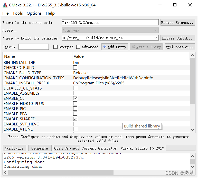Click the output log scroll left arrow
The width and height of the screenshot is (198, 178).
tap(5, 172)
